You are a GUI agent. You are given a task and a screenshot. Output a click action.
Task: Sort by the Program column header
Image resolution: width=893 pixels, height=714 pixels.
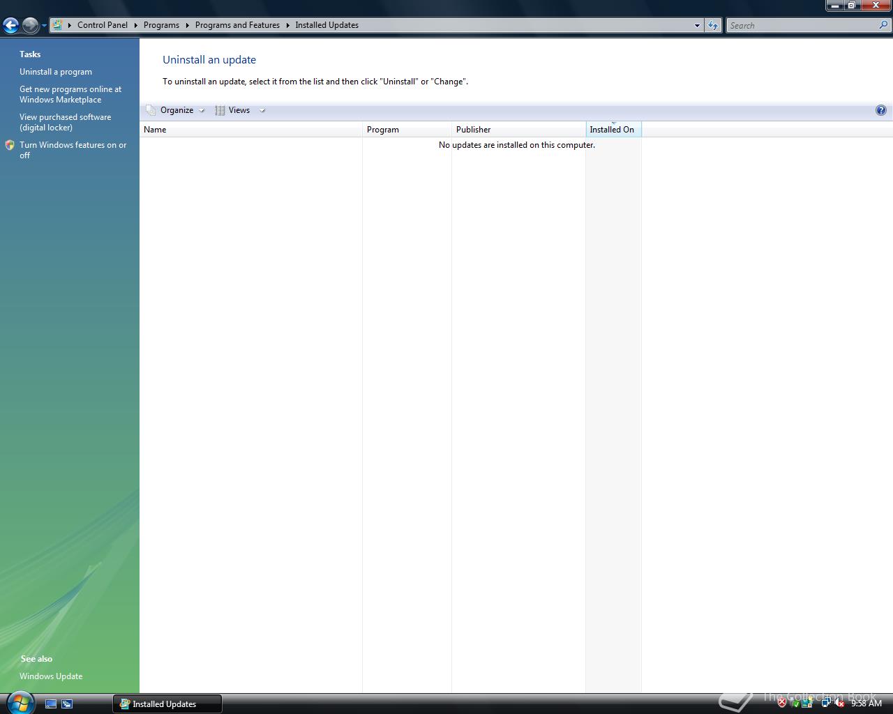pos(407,130)
